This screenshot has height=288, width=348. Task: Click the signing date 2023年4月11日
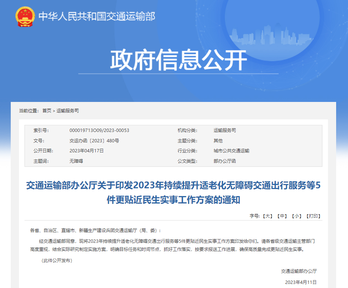(301, 282)
